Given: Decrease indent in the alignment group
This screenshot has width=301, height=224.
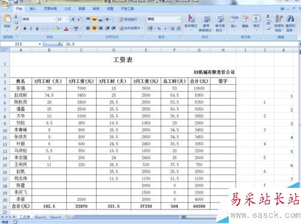Looking at the screenshot, I should coord(108,28).
